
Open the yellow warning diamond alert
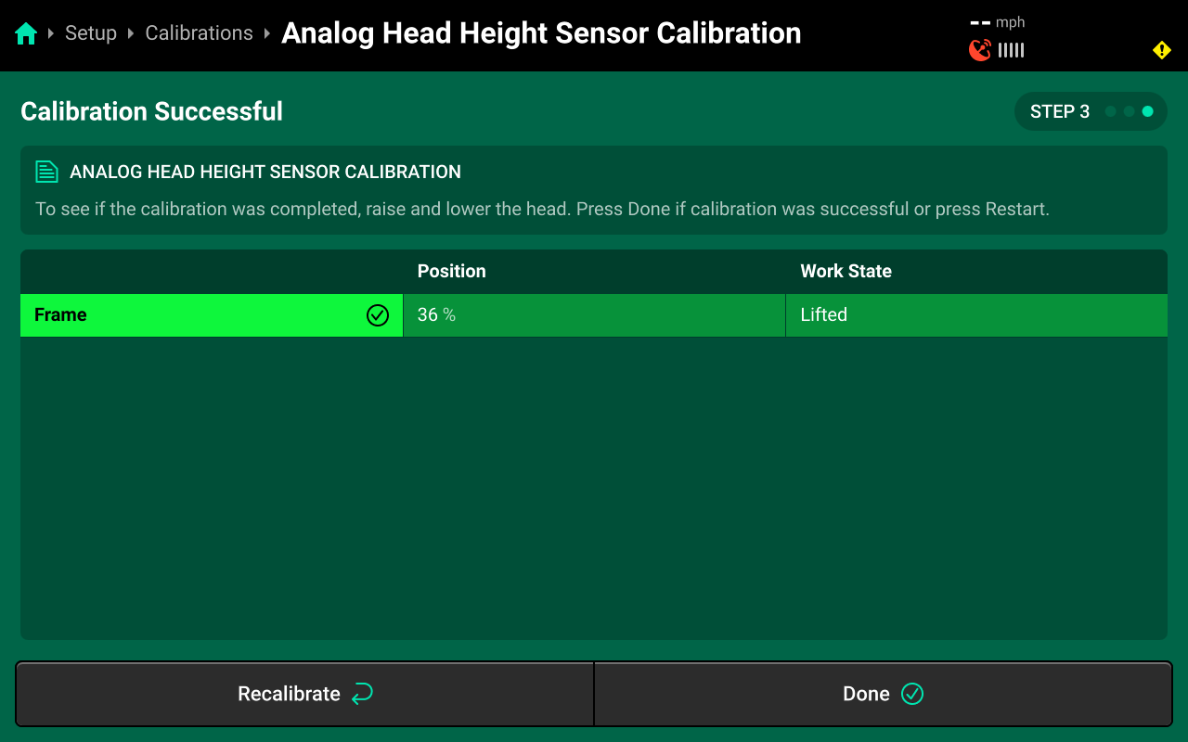point(1161,50)
